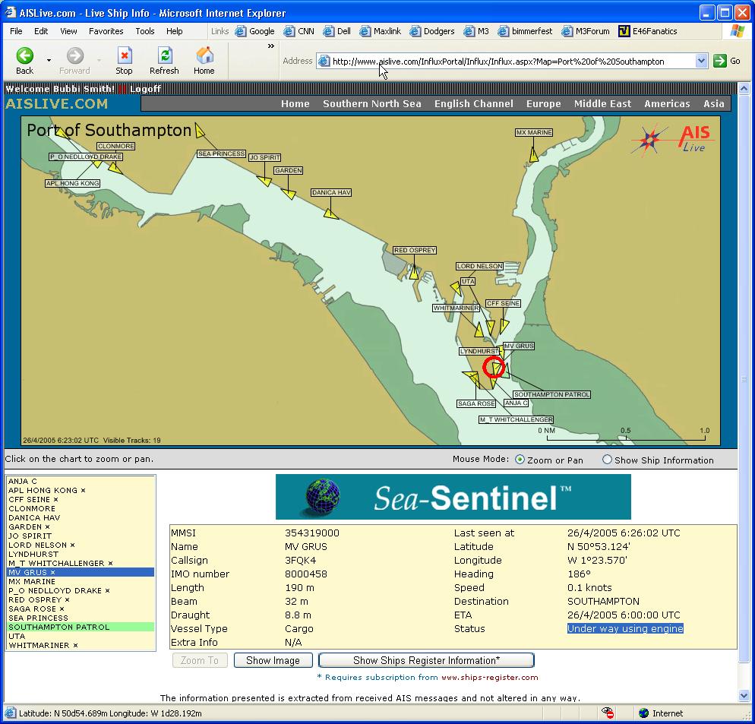
Task: Open the Edit menu
Action: [41, 31]
